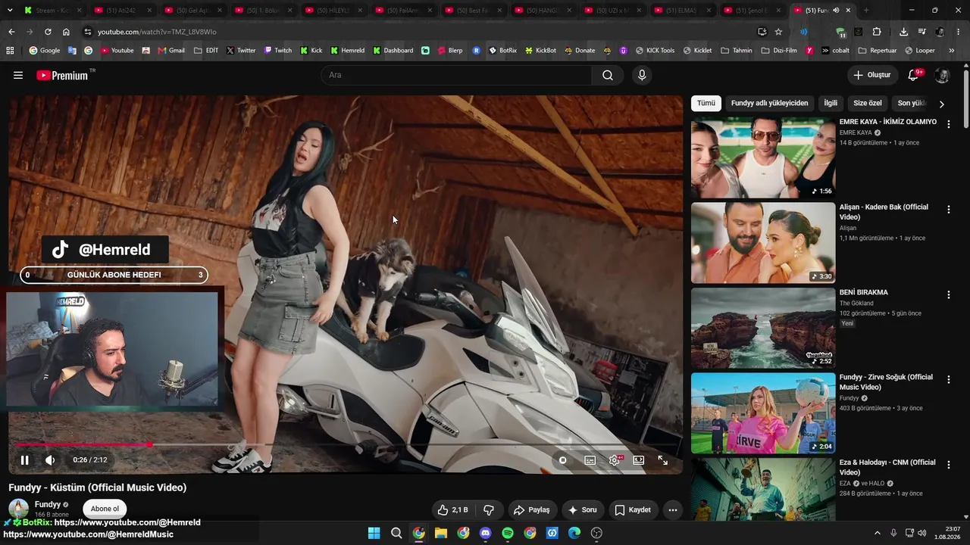The width and height of the screenshot is (970, 545).
Task: Dislike the video
Action: [x=489, y=509]
